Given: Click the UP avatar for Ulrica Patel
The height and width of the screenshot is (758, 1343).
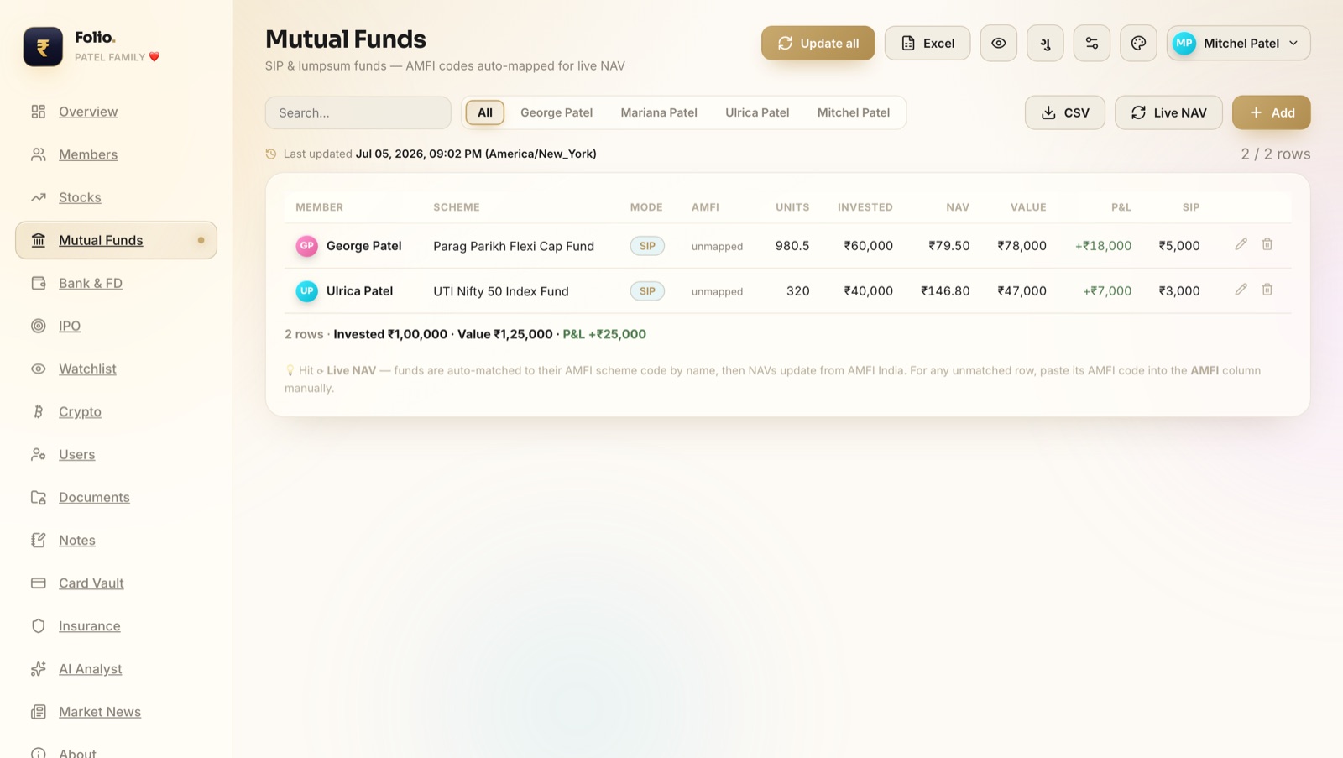Looking at the screenshot, I should (x=306, y=291).
